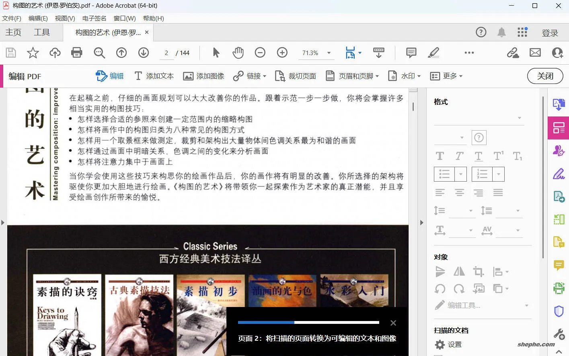Image resolution: width=569 pixels, height=356 pixels.
Task: Click the 关闭 button to exit editing
Action: point(545,76)
